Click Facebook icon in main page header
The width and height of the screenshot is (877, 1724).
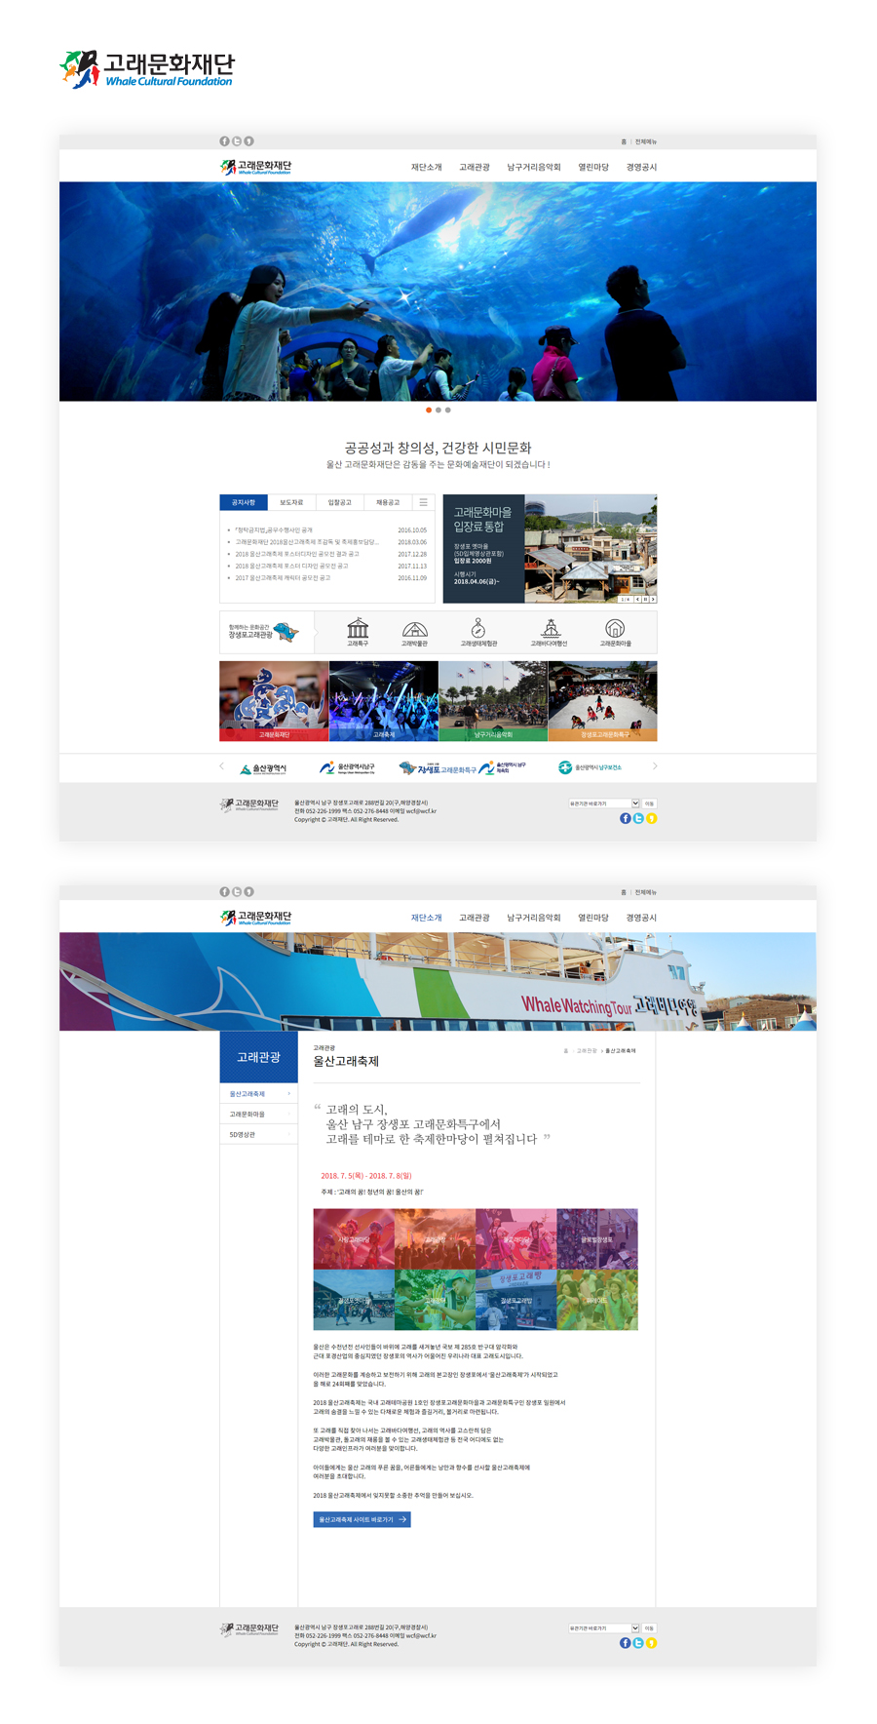tap(224, 141)
